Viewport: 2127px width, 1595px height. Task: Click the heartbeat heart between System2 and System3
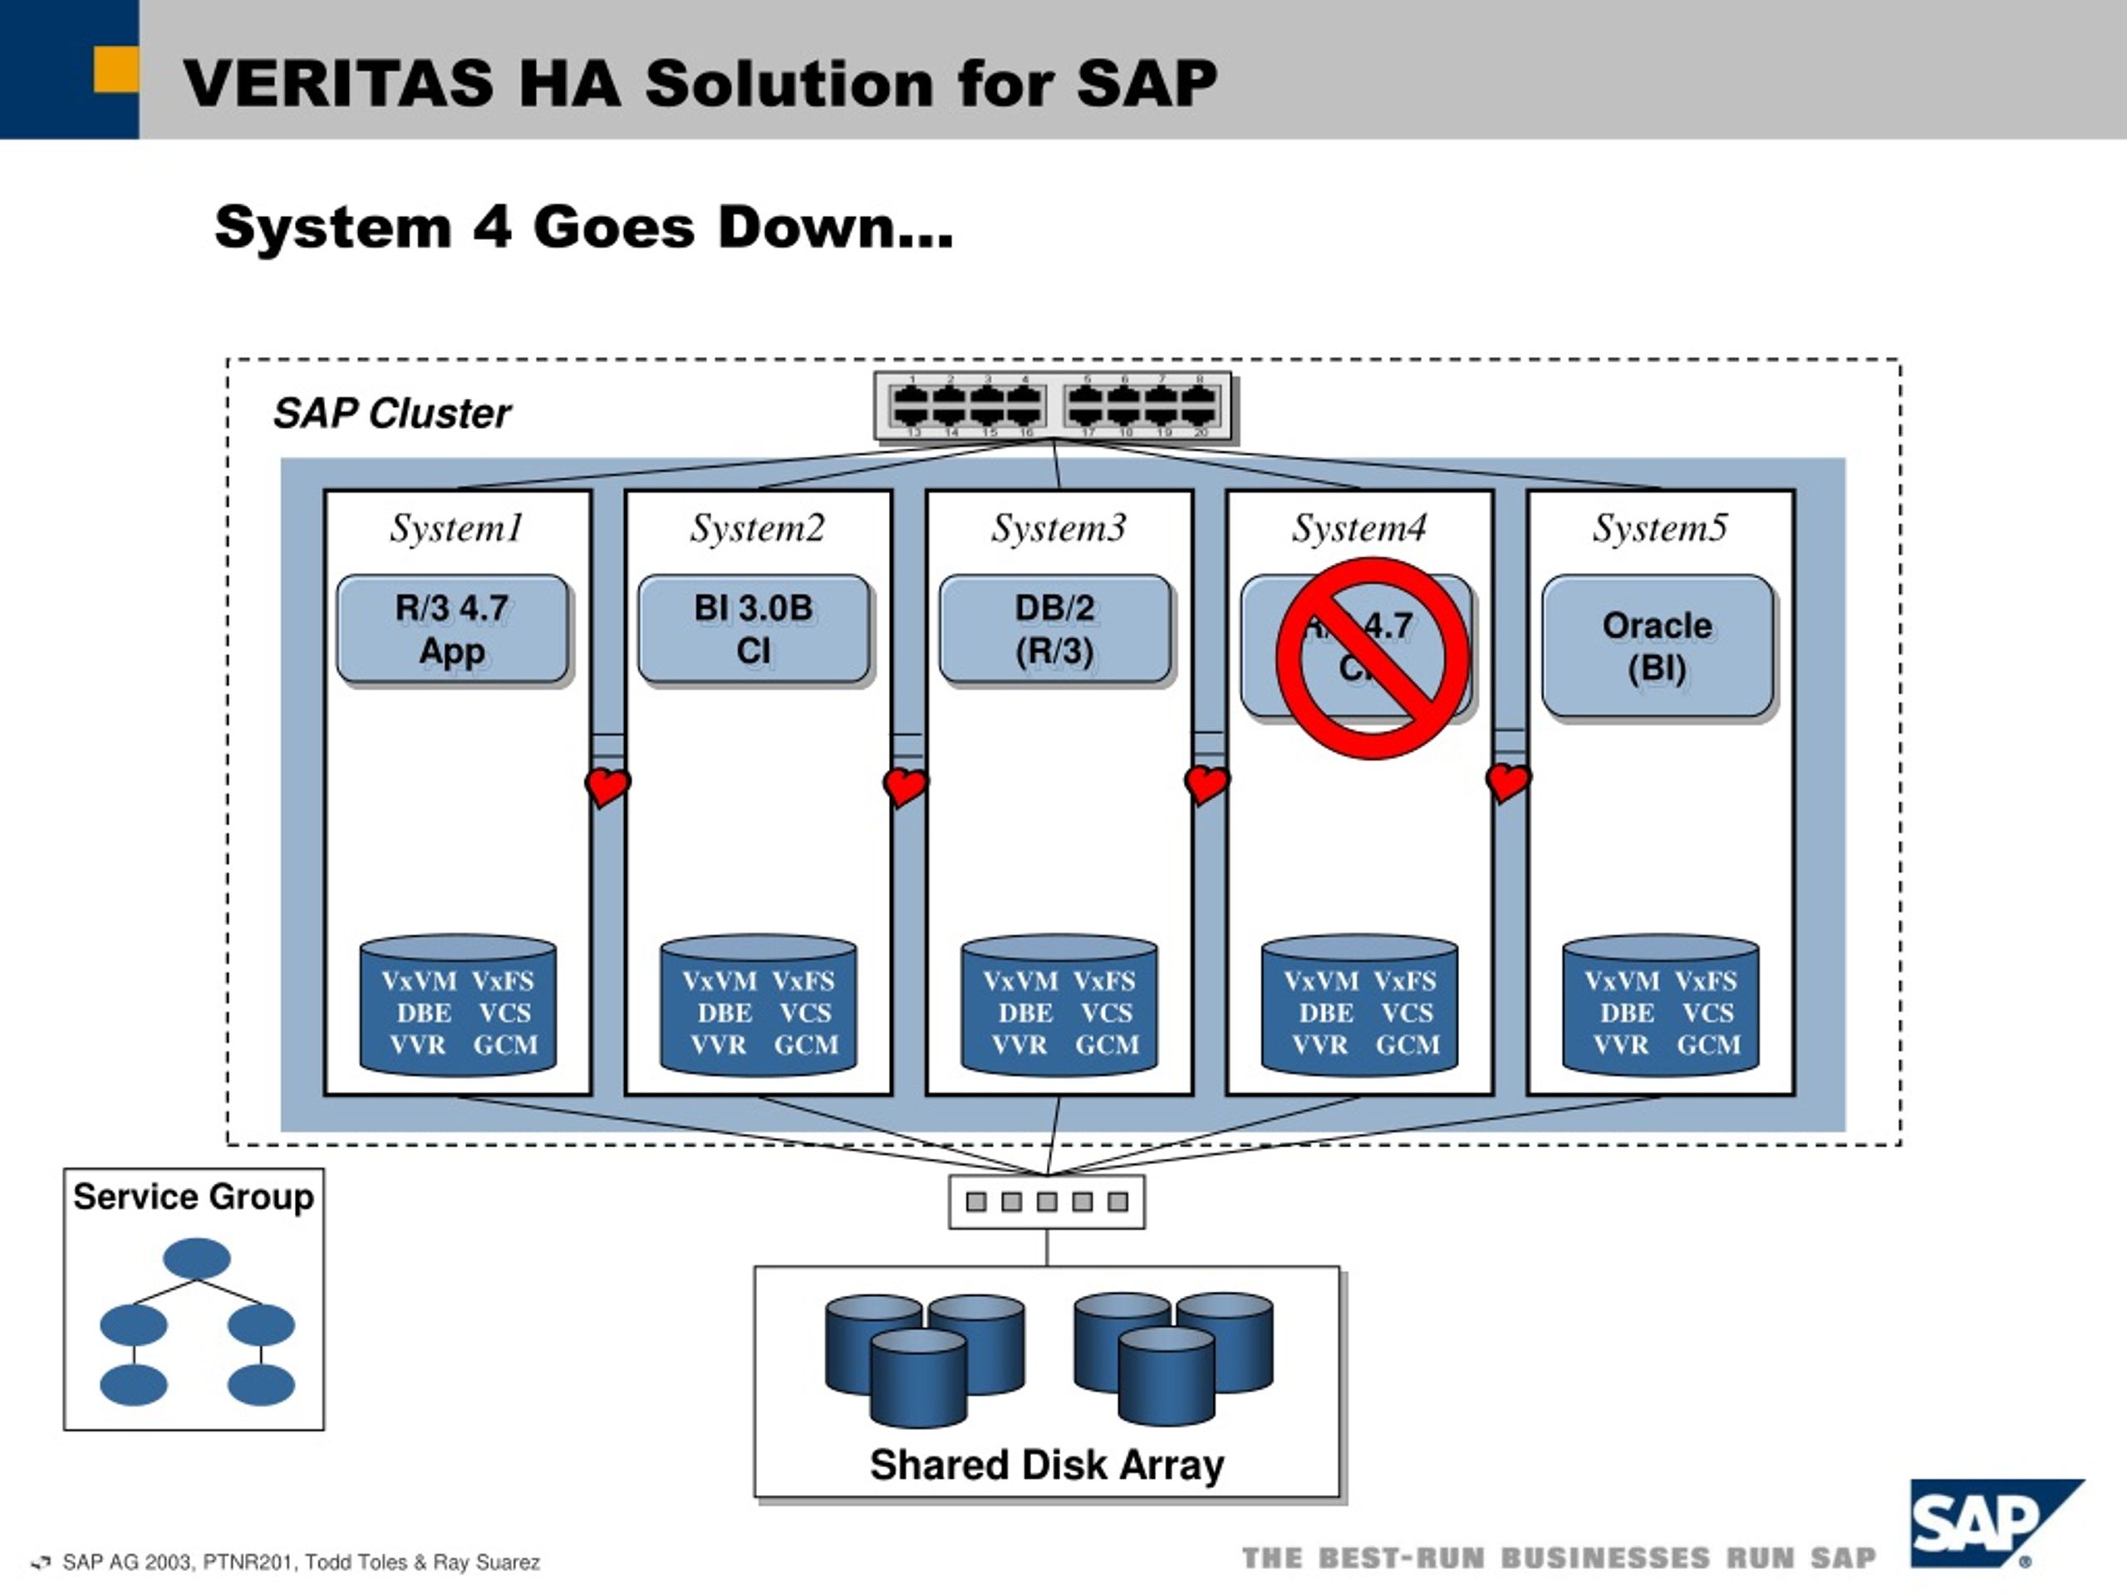[x=905, y=787]
